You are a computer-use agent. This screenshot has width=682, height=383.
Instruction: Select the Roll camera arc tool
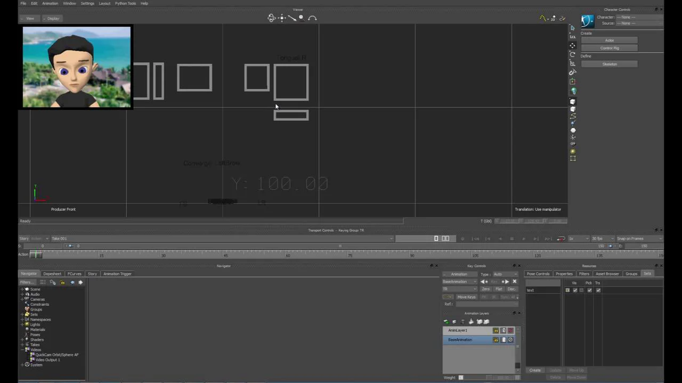pyautogui.click(x=312, y=18)
